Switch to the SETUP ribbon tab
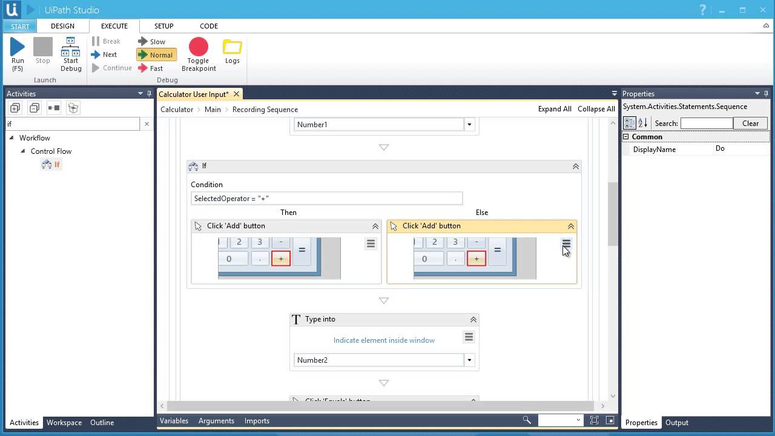The height and width of the screenshot is (436, 775). tap(163, 26)
